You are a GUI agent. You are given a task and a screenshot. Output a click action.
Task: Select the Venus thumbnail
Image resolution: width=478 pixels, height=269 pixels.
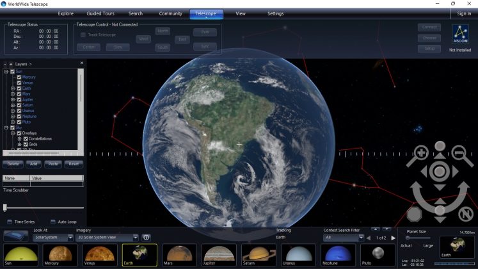click(100, 255)
